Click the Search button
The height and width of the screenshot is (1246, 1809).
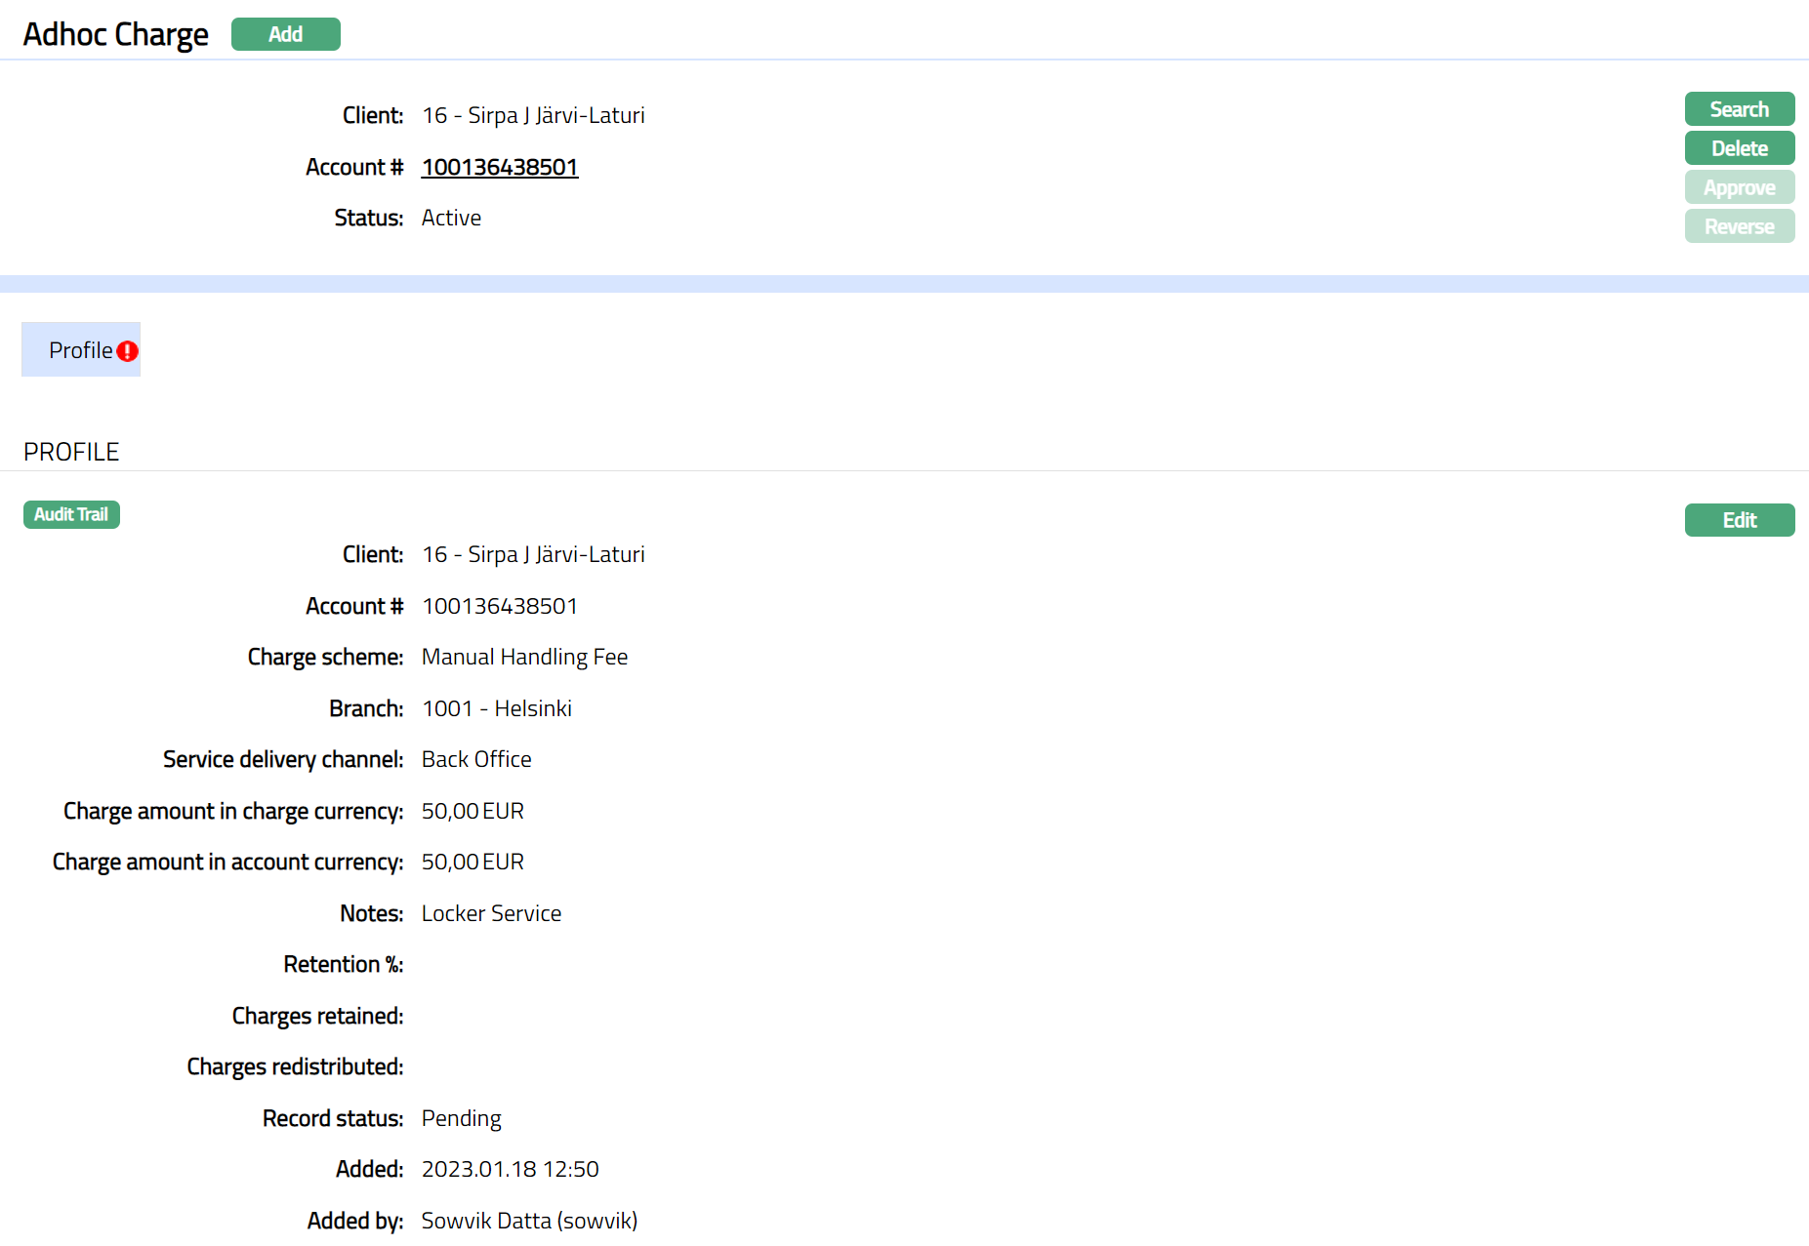pos(1739,109)
